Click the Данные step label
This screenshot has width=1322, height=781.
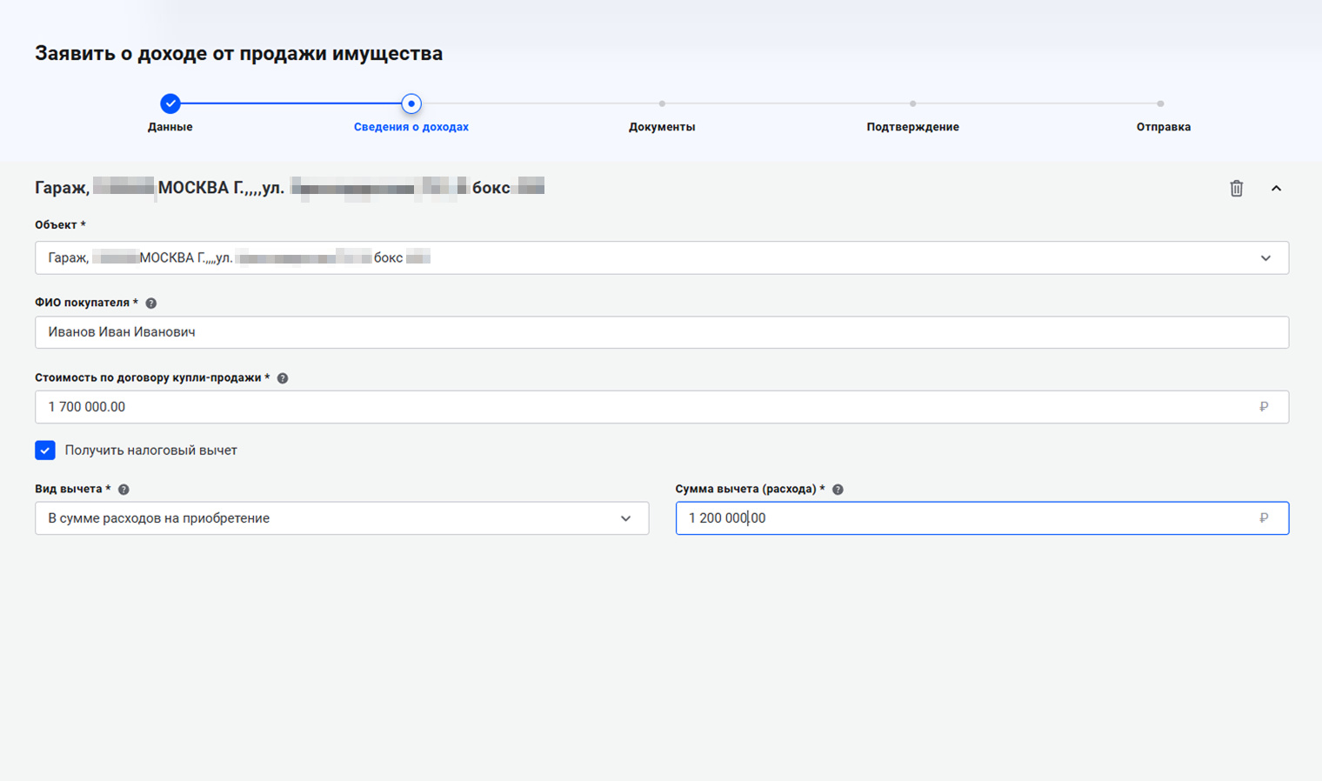[170, 127]
